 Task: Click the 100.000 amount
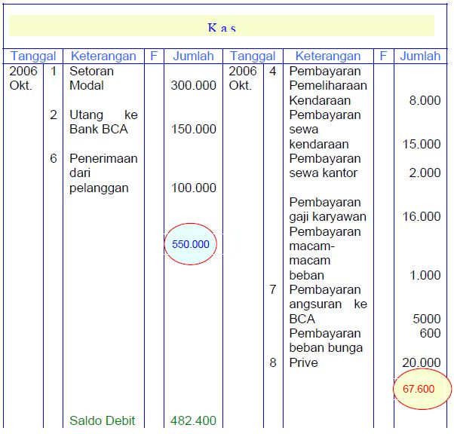pos(193,188)
